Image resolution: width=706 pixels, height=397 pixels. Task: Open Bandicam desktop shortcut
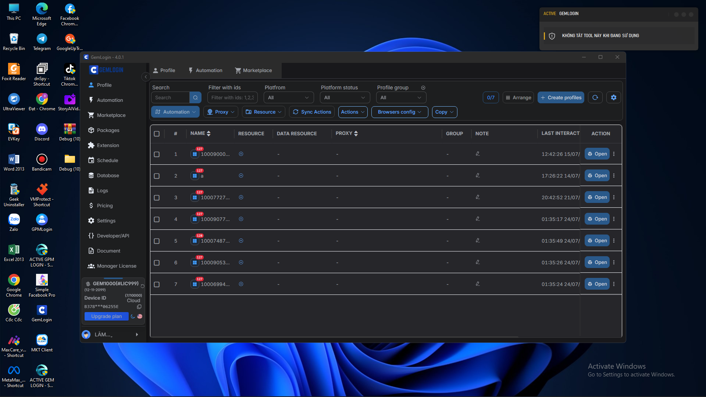point(42,162)
